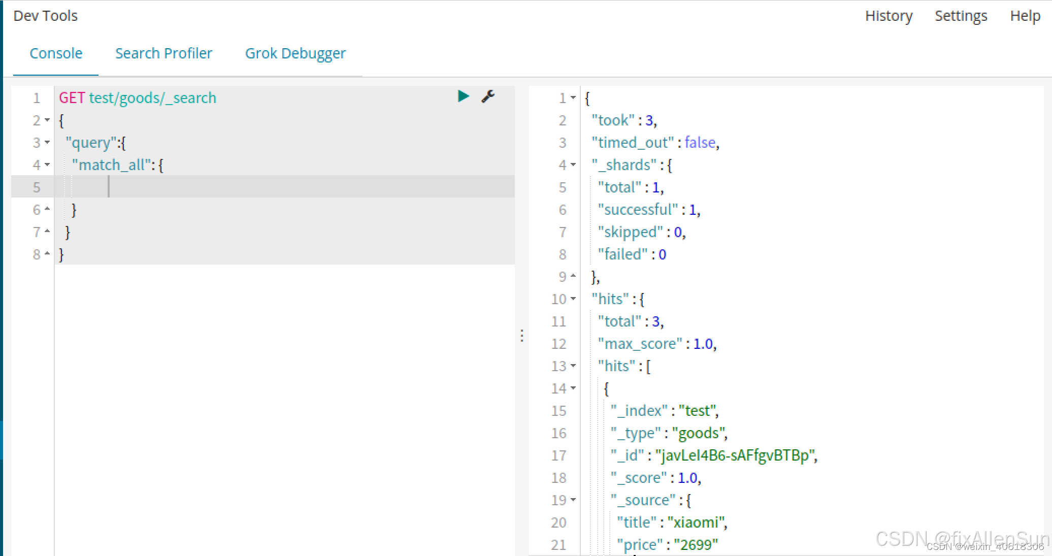
Task: Select the Console tab
Action: pyautogui.click(x=56, y=53)
